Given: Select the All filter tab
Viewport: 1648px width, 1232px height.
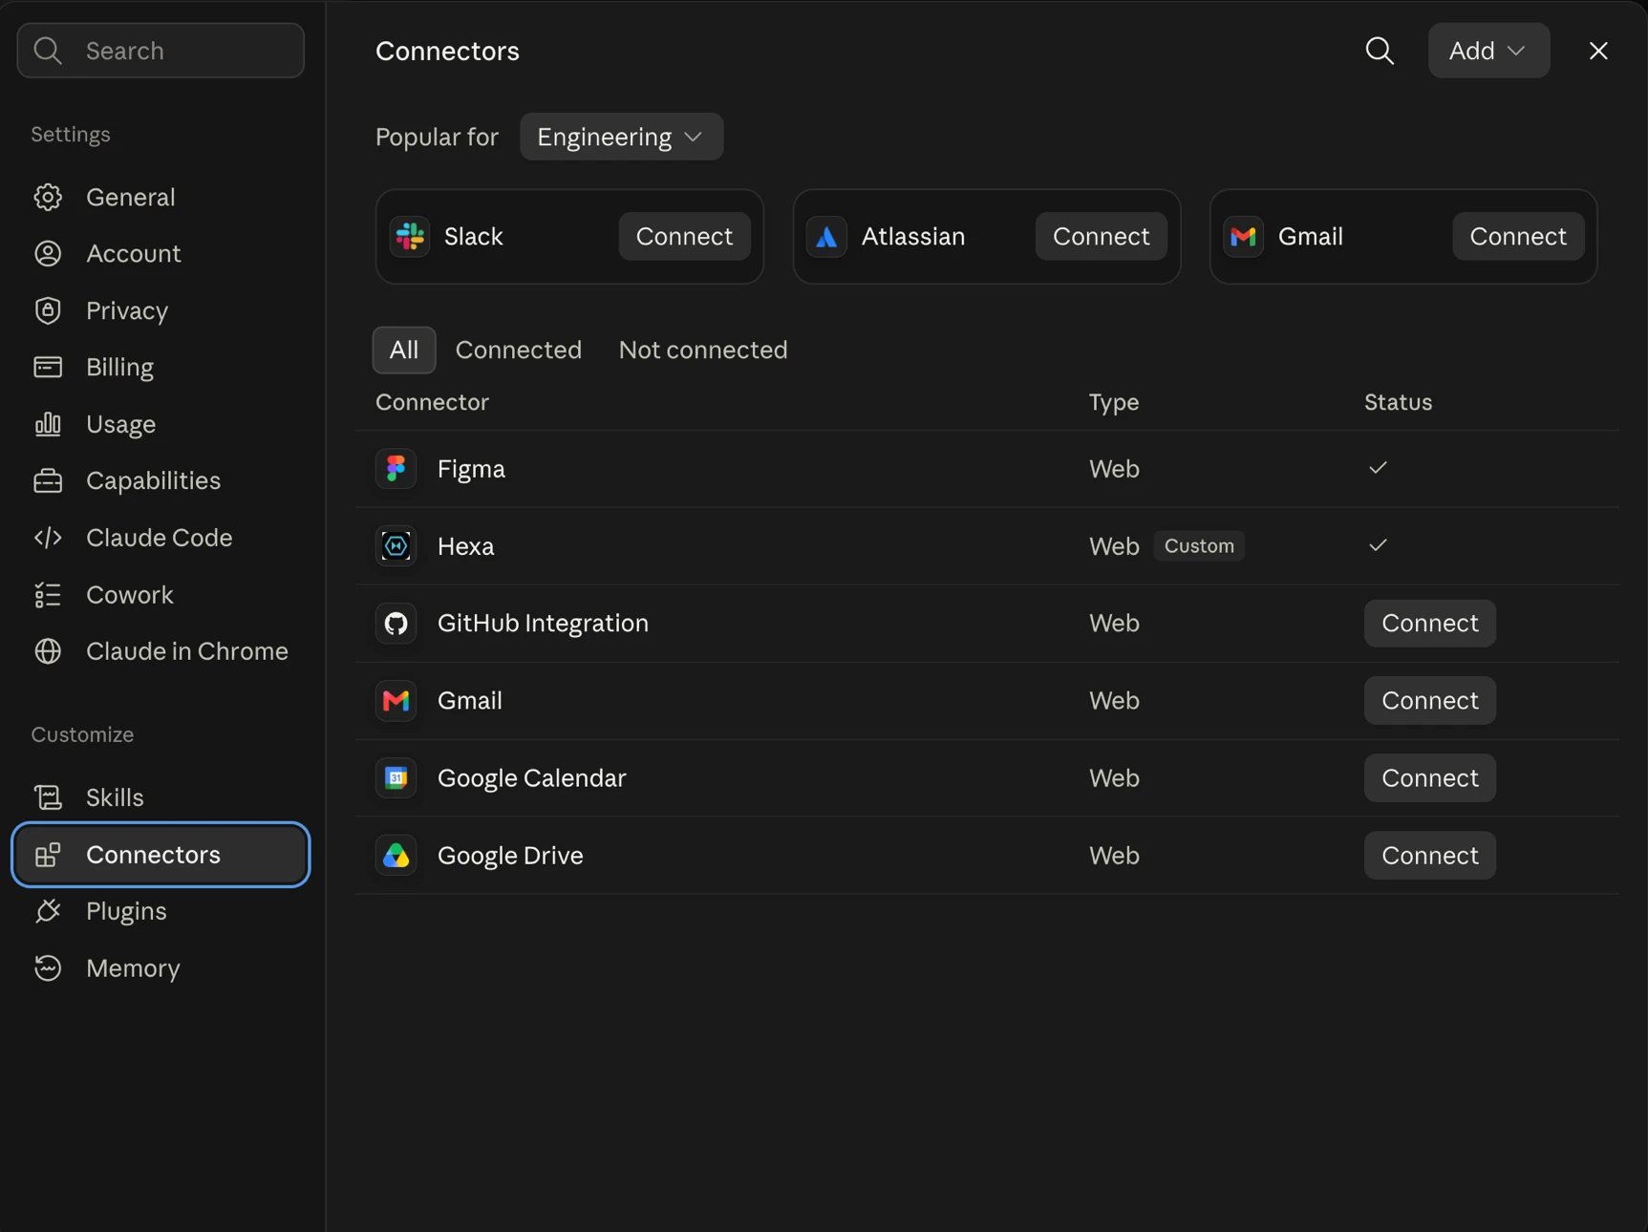Looking at the screenshot, I should click(404, 350).
